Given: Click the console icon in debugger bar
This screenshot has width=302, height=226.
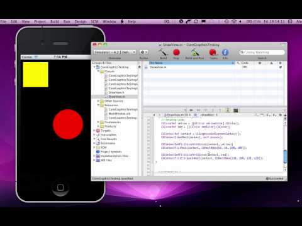Looking at the screenshot, I should click(x=236, y=110).
